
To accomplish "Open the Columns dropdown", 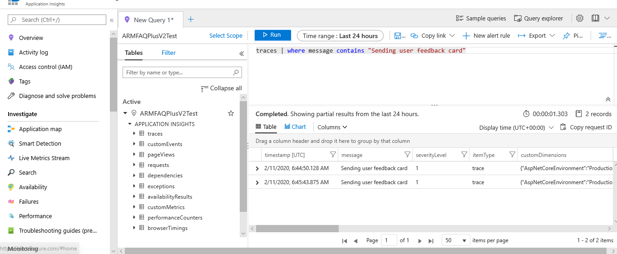I will (x=332, y=127).
